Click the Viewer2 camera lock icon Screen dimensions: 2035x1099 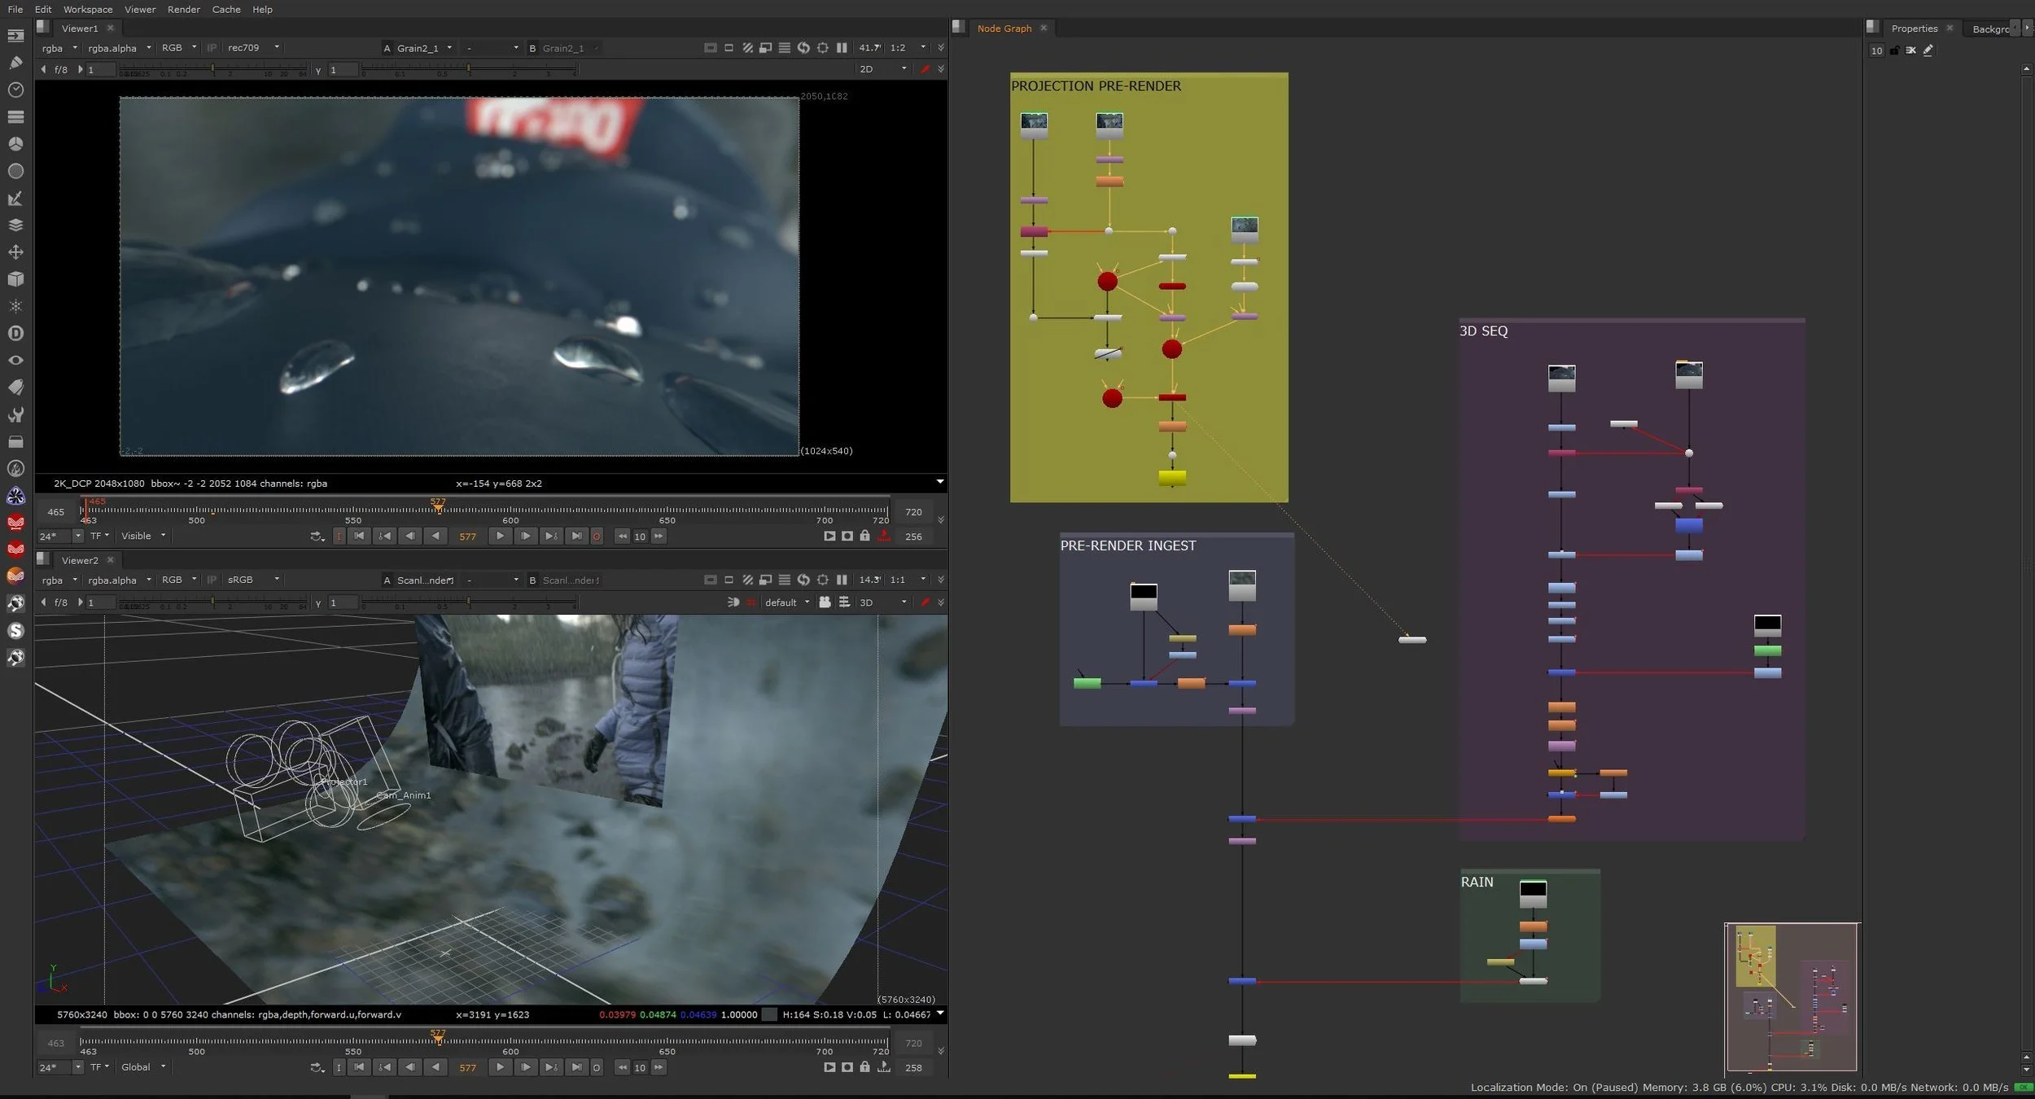pos(825,602)
